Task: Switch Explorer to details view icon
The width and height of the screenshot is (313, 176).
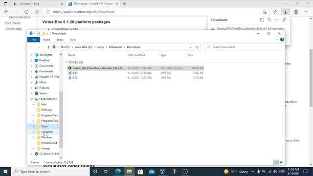Action: tap(276, 162)
